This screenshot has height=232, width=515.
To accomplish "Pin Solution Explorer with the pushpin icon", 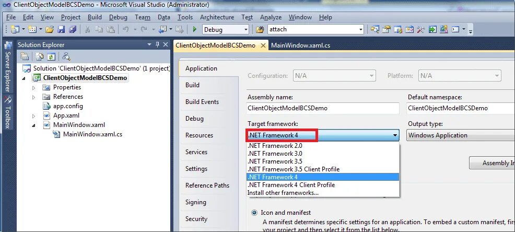I will coord(157,45).
